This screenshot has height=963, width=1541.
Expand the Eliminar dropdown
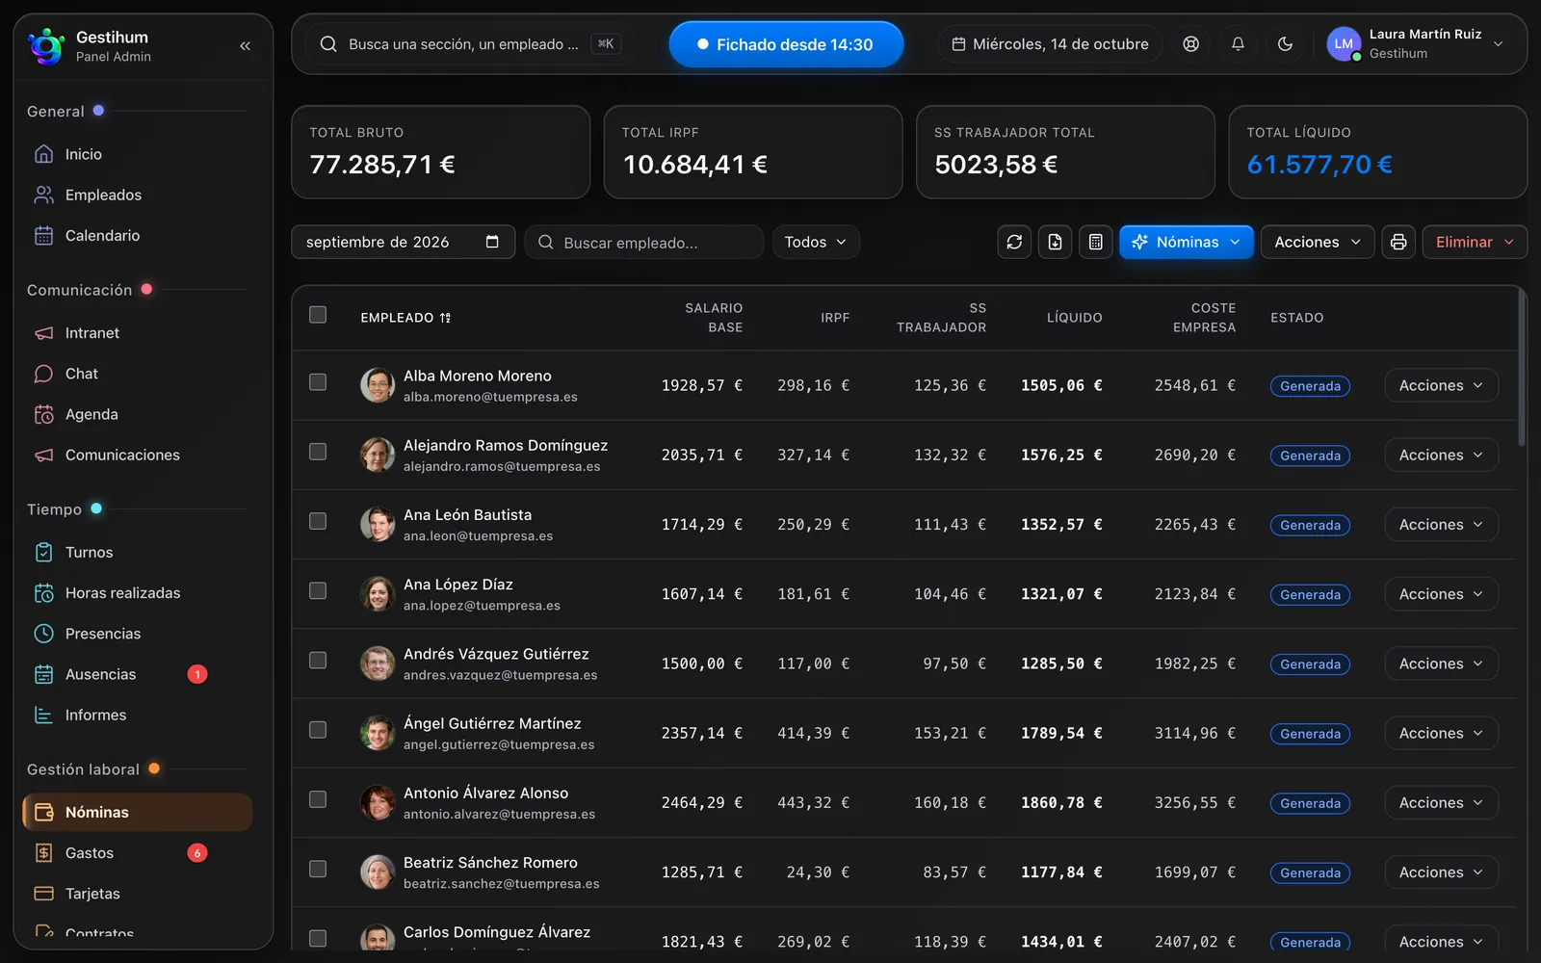[x=1475, y=242]
